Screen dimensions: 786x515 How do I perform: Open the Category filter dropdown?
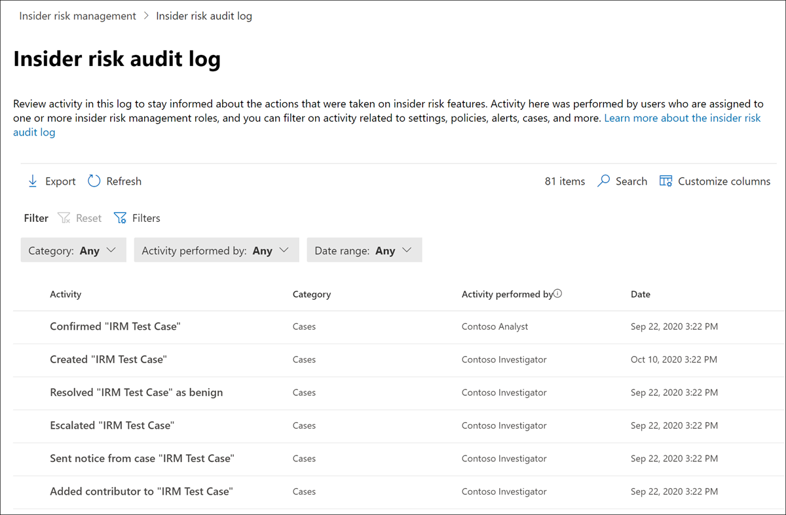(73, 249)
